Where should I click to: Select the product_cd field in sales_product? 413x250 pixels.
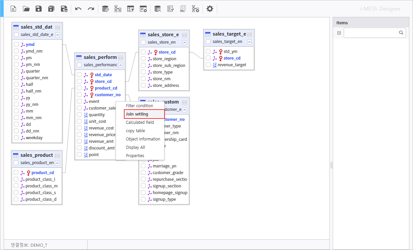(x=43, y=173)
